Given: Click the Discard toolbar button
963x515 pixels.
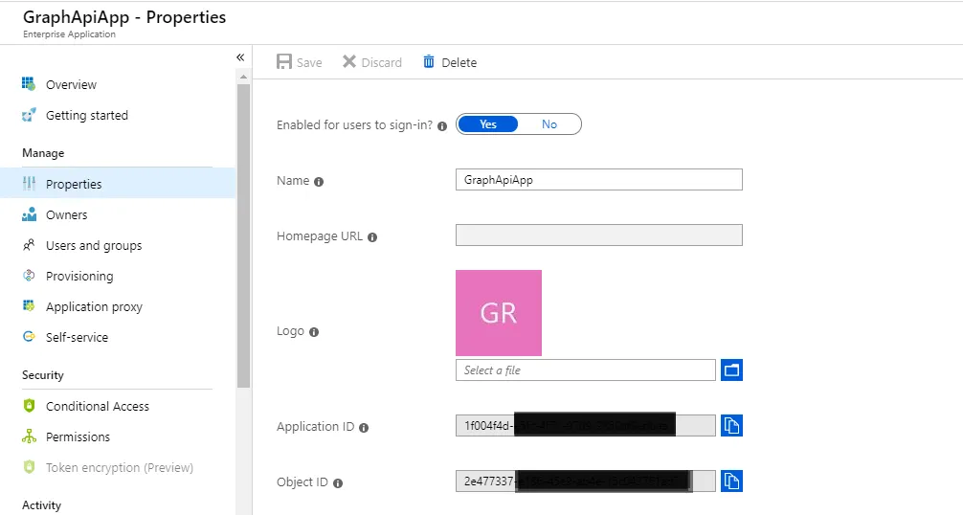Looking at the screenshot, I should (372, 62).
